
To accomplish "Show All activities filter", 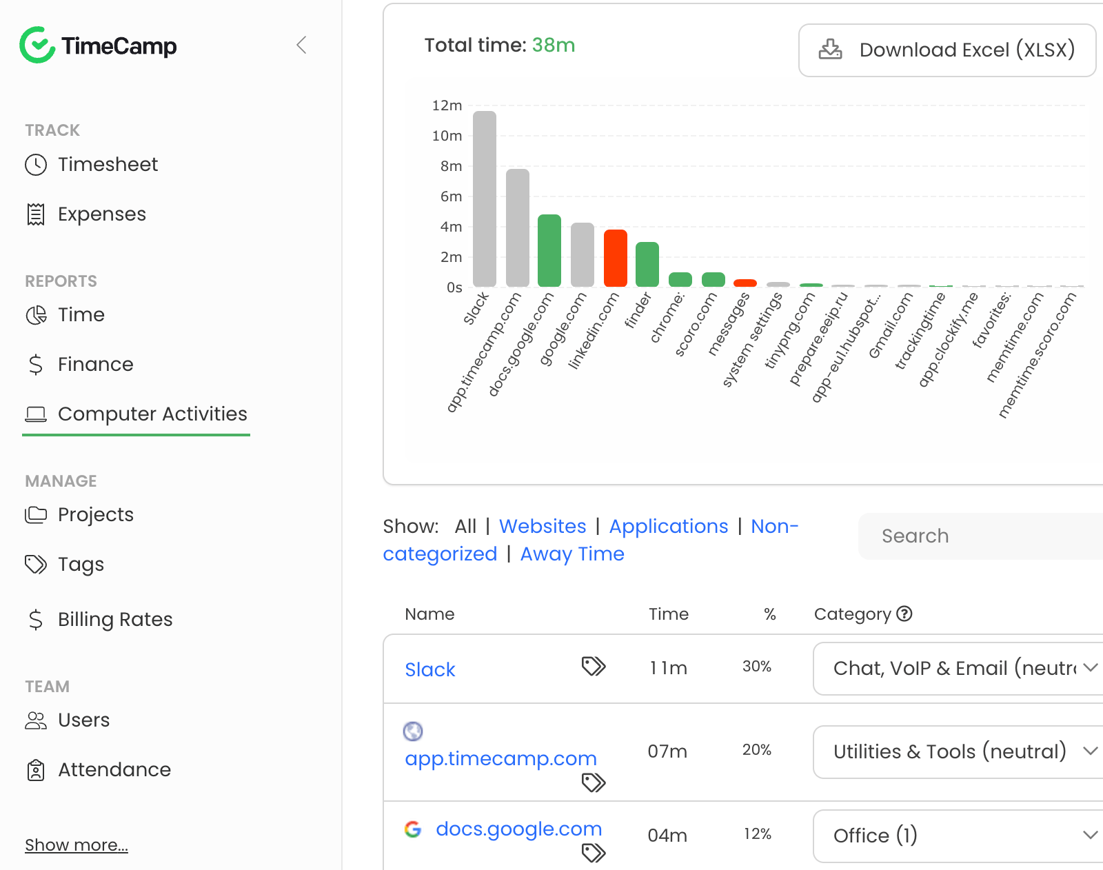I will click(x=465, y=527).
